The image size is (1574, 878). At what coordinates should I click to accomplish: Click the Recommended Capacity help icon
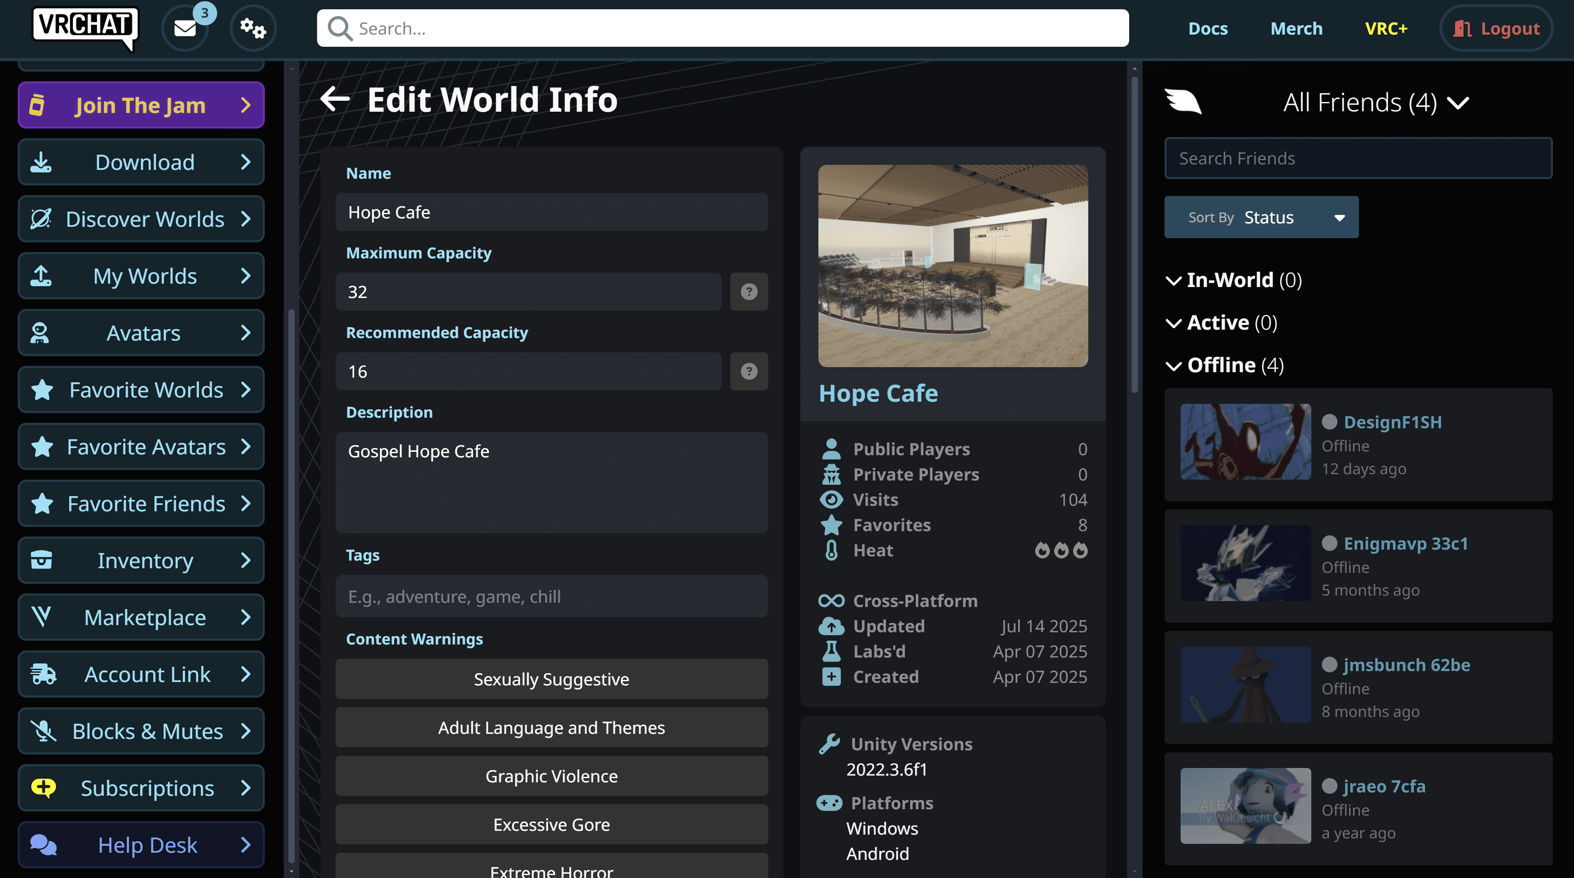pos(748,371)
